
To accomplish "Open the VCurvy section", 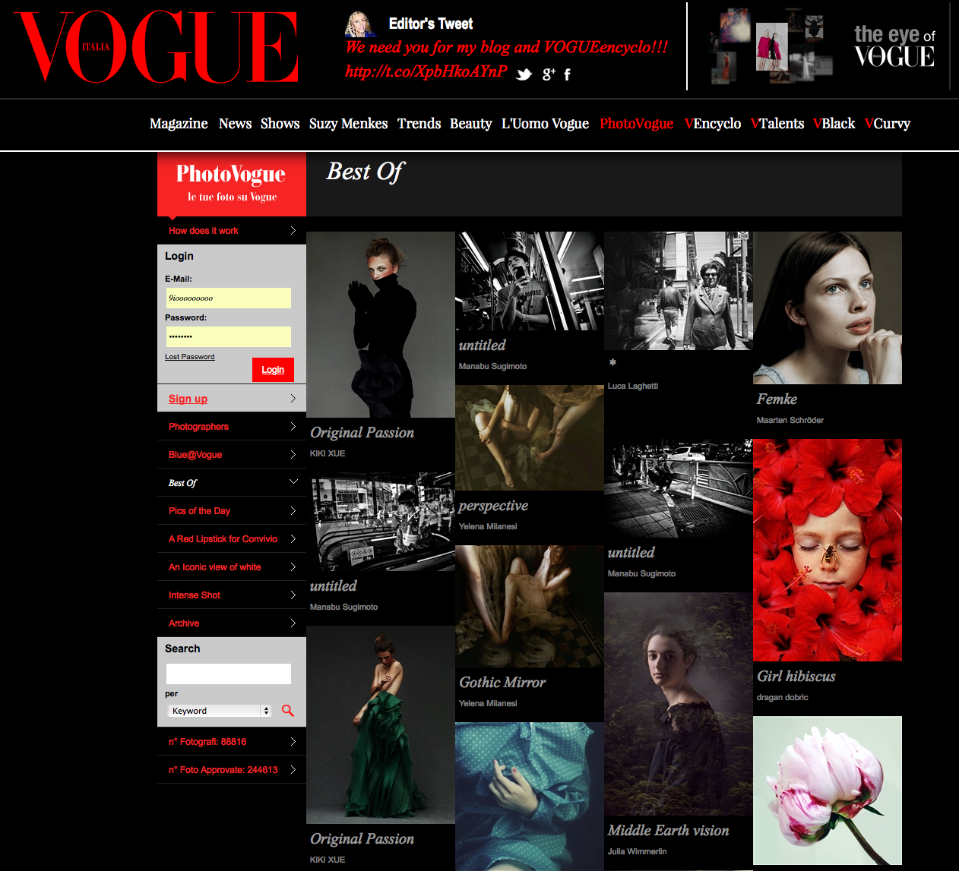I will pyautogui.click(x=887, y=124).
